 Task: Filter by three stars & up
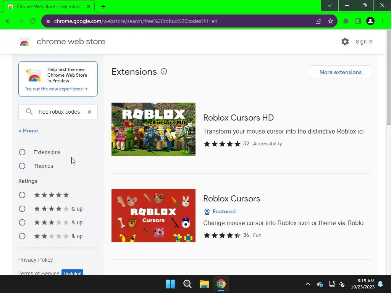click(22, 222)
